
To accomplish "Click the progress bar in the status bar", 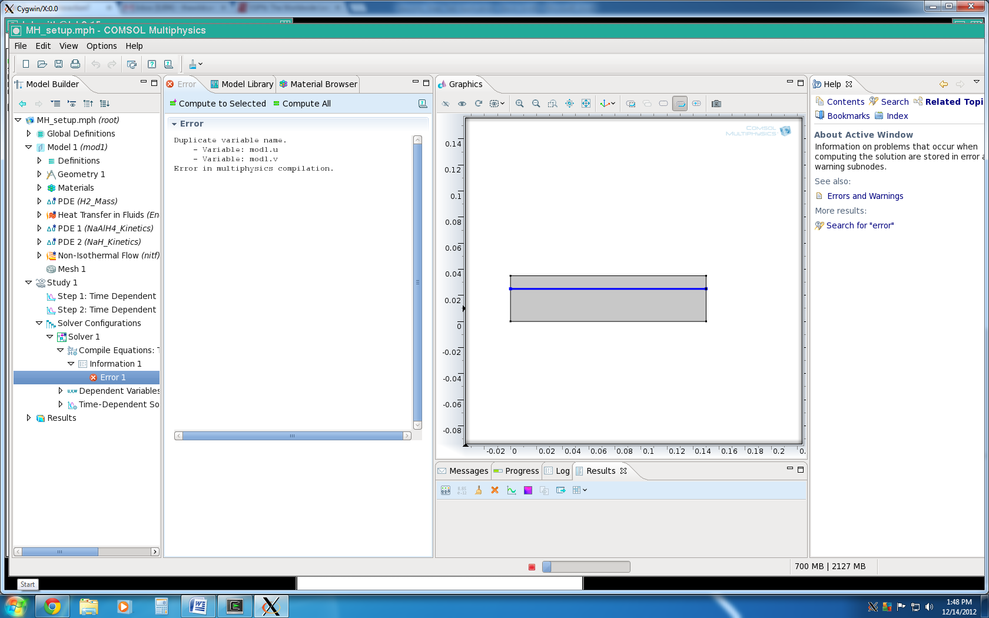I will tap(586, 566).
